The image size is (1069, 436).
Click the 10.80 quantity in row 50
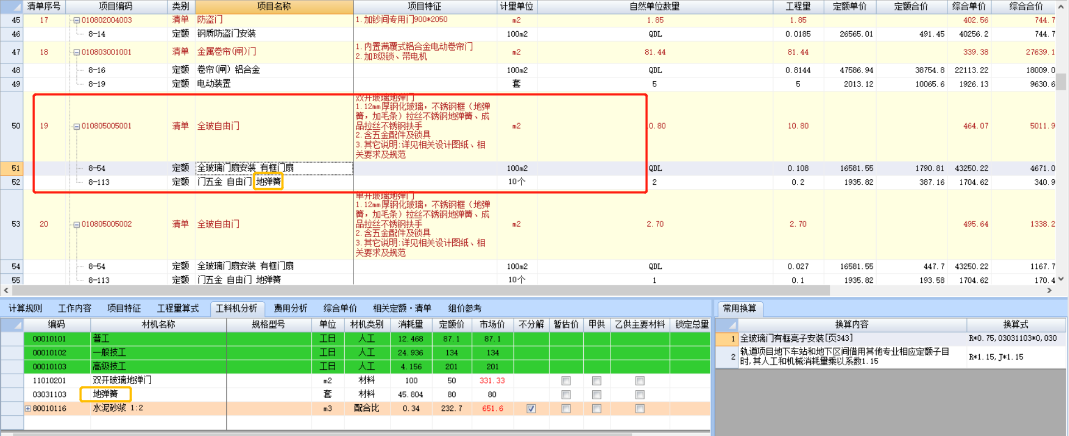tap(798, 126)
